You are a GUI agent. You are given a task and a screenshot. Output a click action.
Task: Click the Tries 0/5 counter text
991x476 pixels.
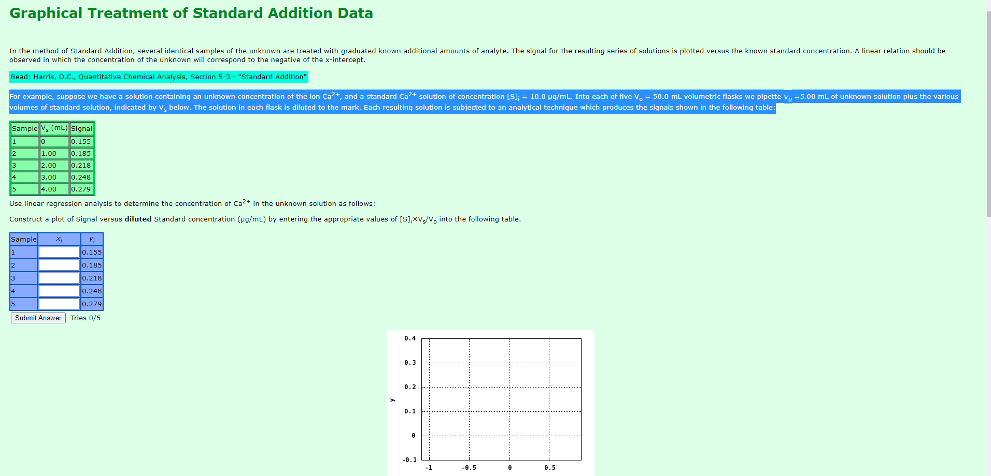coord(86,318)
